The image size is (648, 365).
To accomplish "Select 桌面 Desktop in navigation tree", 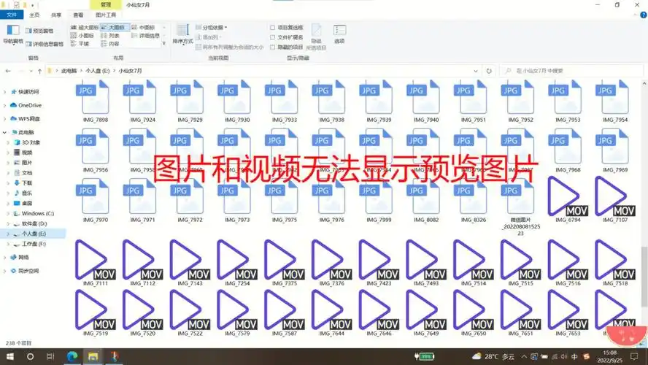I will (27, 204).
